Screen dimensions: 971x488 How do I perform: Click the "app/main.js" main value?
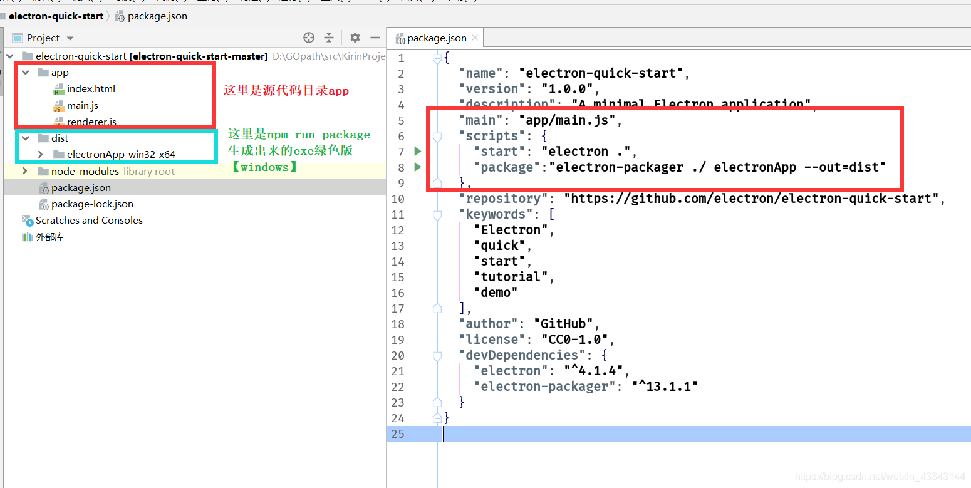tap(568, 120)
